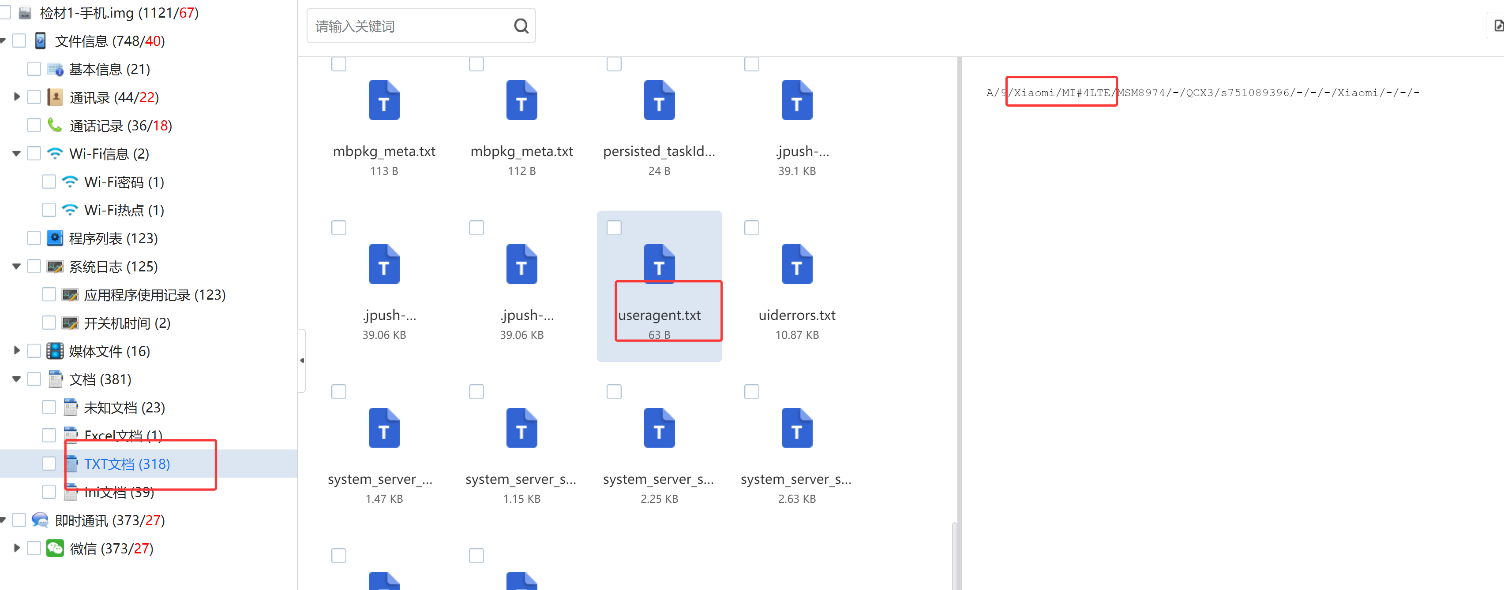The height and width of the screenshot is (590, 1504).
Task: Tick the 39.1 KB jpush file checkbox
Action: coord(751,63)
